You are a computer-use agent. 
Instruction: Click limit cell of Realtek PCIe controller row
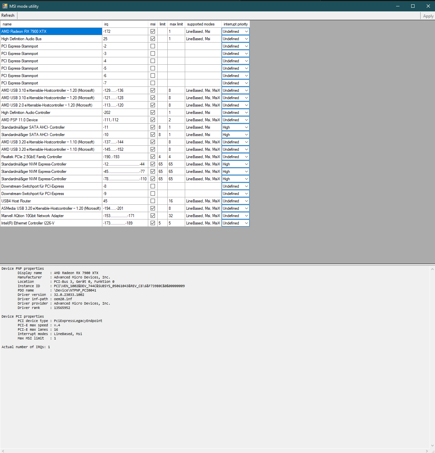[162, 157]
